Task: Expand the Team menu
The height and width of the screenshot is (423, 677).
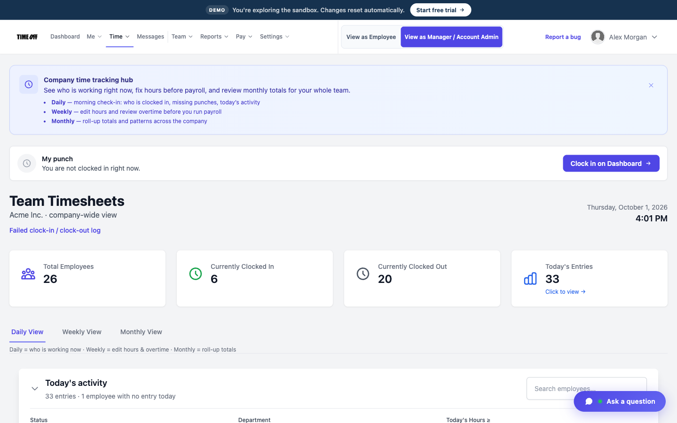Action: pyautogui.click(x=182, y=37)
